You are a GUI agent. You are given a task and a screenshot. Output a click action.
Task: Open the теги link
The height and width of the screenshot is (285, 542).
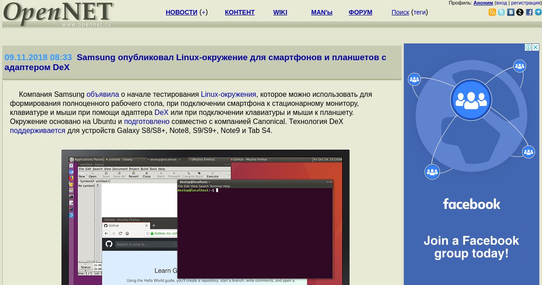tap(420, 12)
